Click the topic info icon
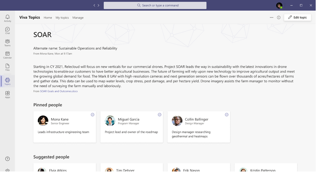The height and width of the screenshot is (172, 317). coord(278,18)
